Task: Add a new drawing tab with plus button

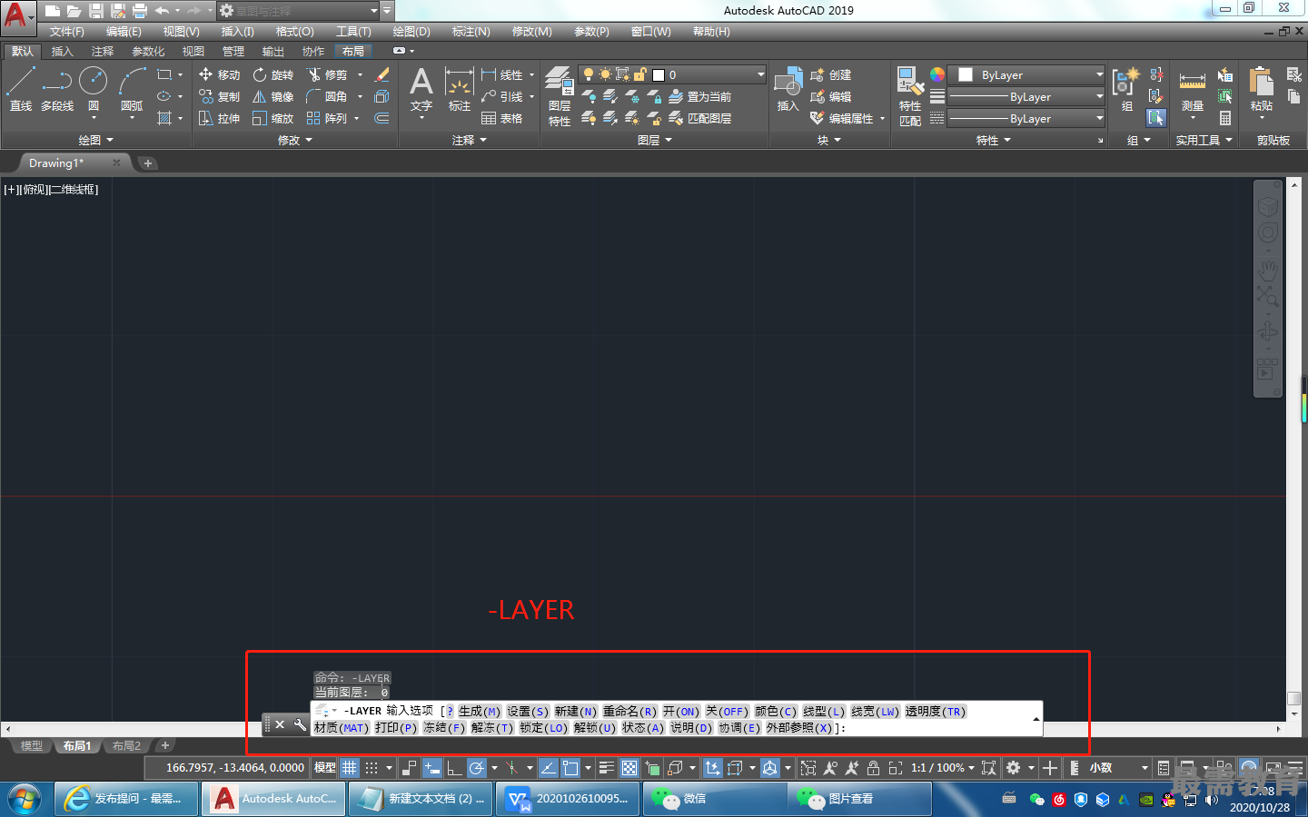Action: 148,163
